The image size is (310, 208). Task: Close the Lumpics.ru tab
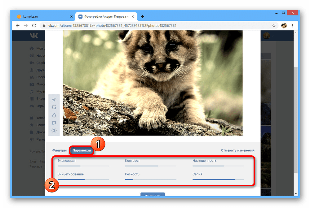(x=71, y=17)
